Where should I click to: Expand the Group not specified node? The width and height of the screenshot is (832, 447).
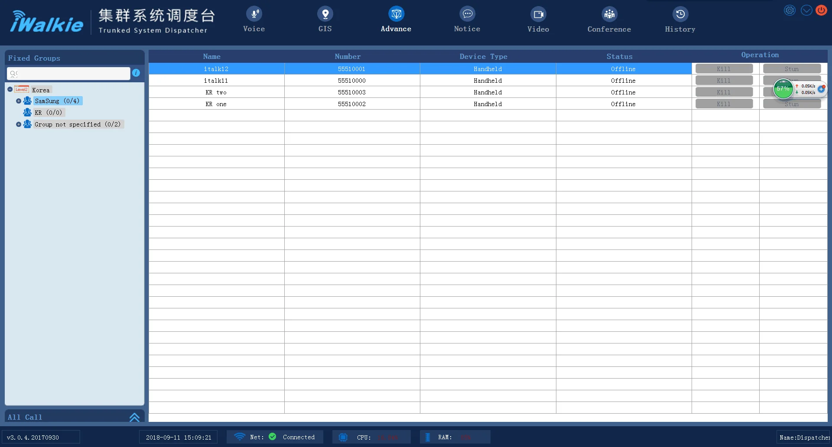coord(19,124)
